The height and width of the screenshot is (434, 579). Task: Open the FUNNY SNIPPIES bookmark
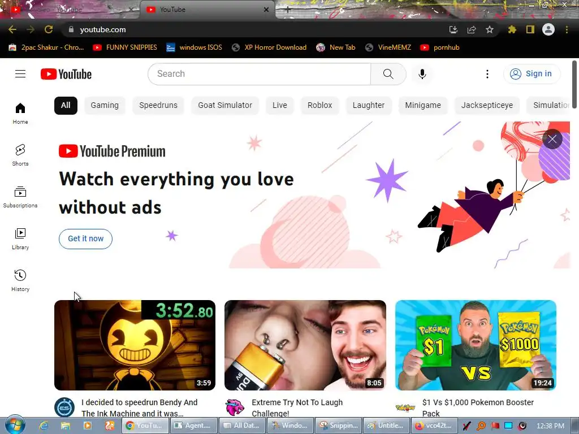(x=125, y=47)
